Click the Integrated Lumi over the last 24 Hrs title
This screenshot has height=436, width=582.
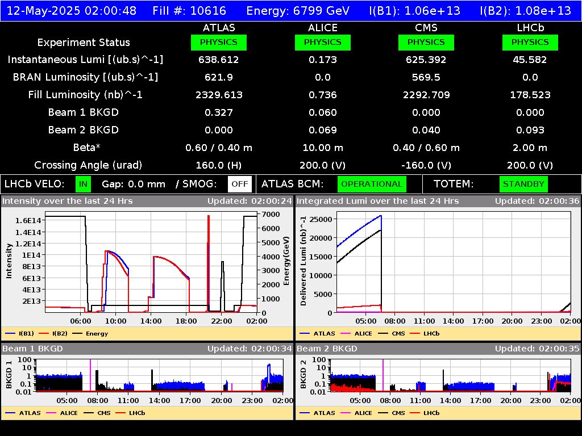click(378, 202)
